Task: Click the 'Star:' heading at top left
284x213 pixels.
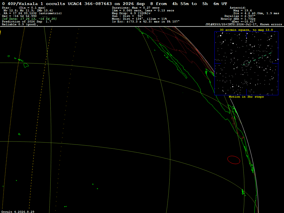Action: pos(6,8)
